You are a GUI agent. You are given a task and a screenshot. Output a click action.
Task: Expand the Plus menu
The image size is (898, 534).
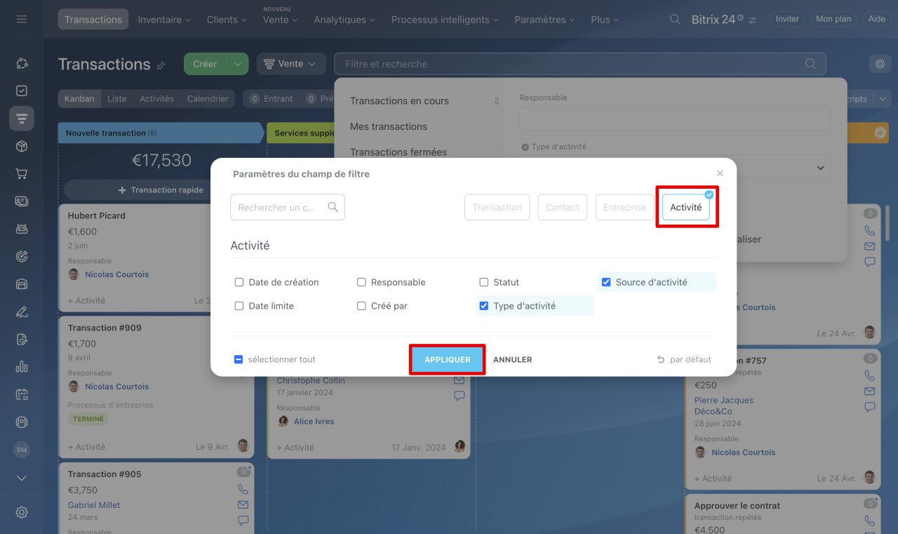605,20
